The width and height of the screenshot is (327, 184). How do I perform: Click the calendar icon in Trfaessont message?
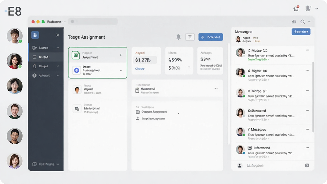click(x=250, y=148)
